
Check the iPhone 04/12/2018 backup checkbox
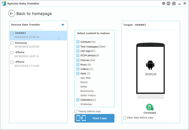point(12,62)
